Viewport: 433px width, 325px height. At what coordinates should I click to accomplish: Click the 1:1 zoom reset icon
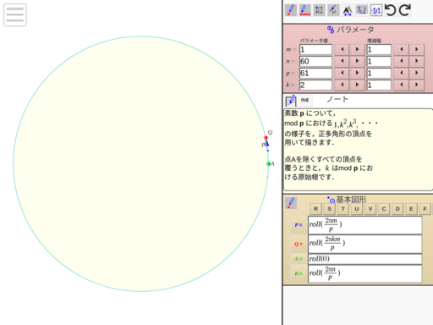[x=376, y=10]
